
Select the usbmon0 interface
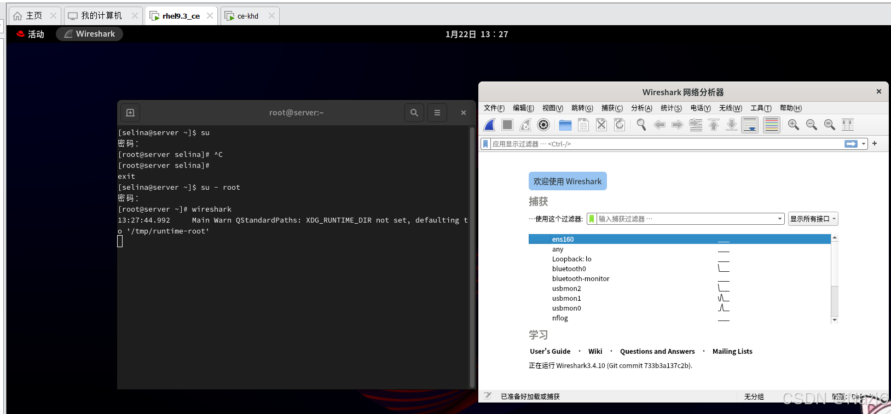(x=679, y=308)
